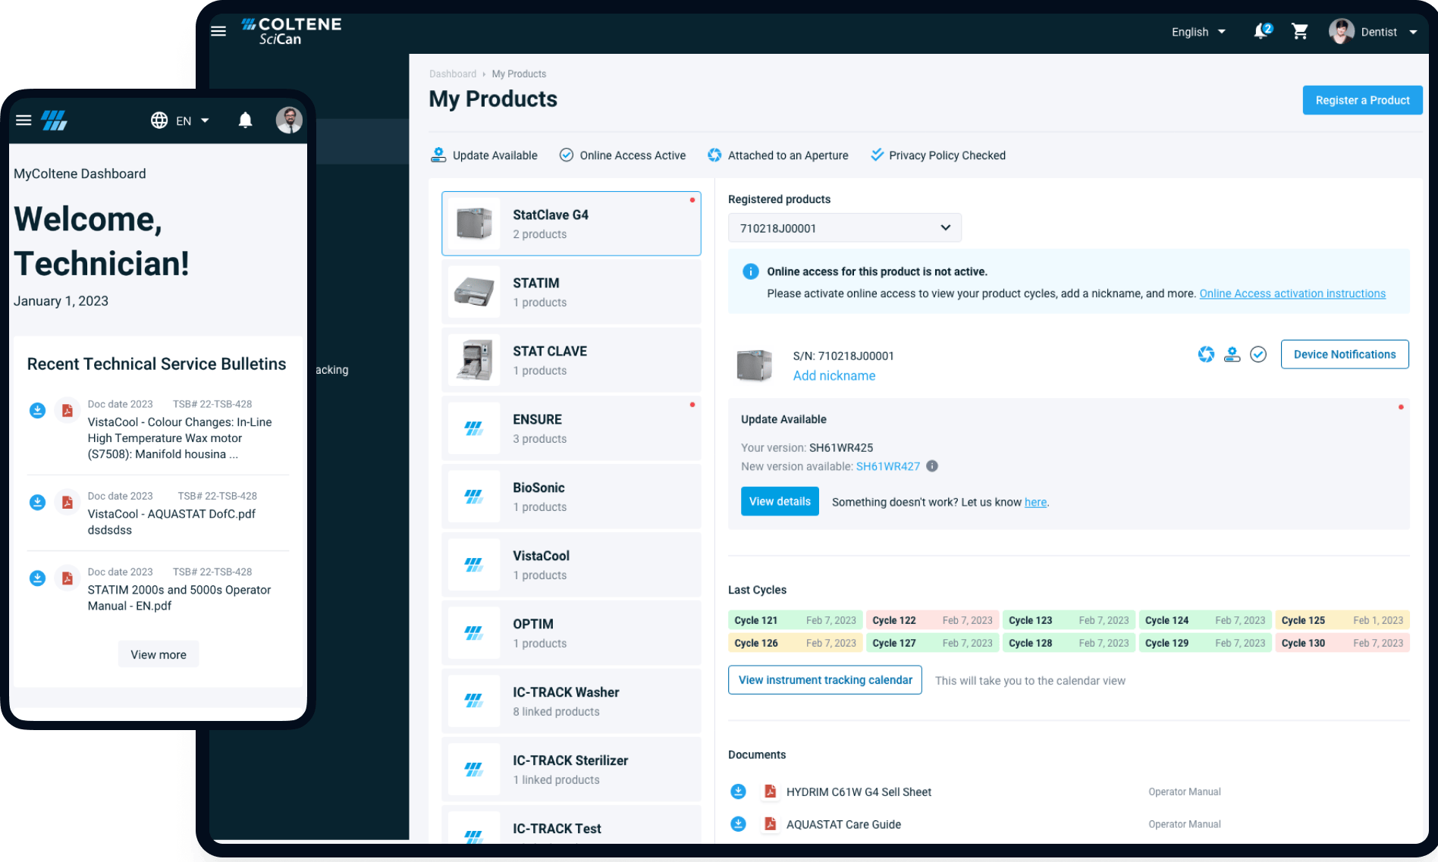Image resolution: width=1438 pixels, height=862 pixels.
Task: Click the StatClave product thumbnail beside serial
Action: [x=755, y=365]
